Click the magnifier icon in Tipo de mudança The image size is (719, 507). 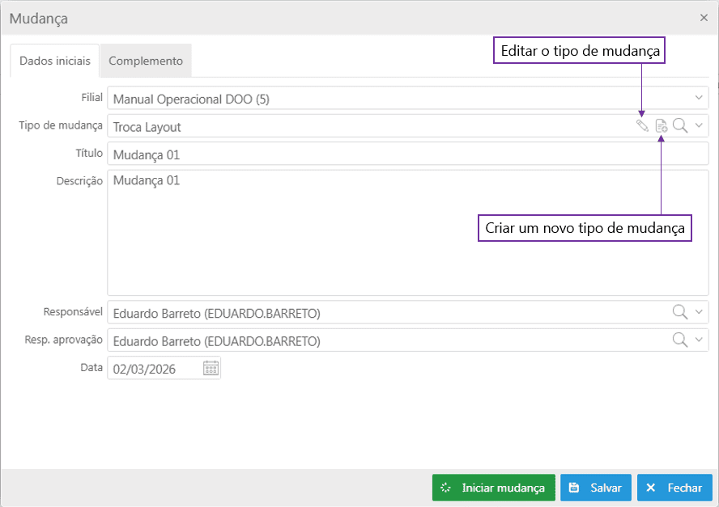click(680, 125)
